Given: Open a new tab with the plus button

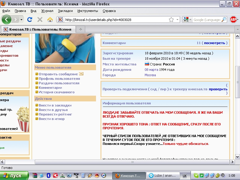Looking at the screenshot, I should click(x=80, y=29).
